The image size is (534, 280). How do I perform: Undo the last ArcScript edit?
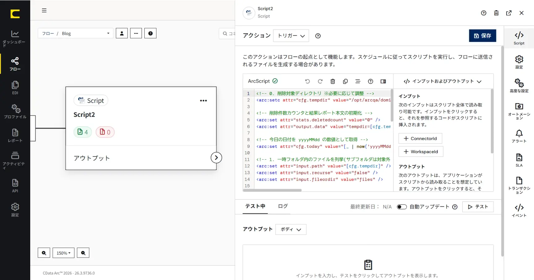(x=307, y=81)
